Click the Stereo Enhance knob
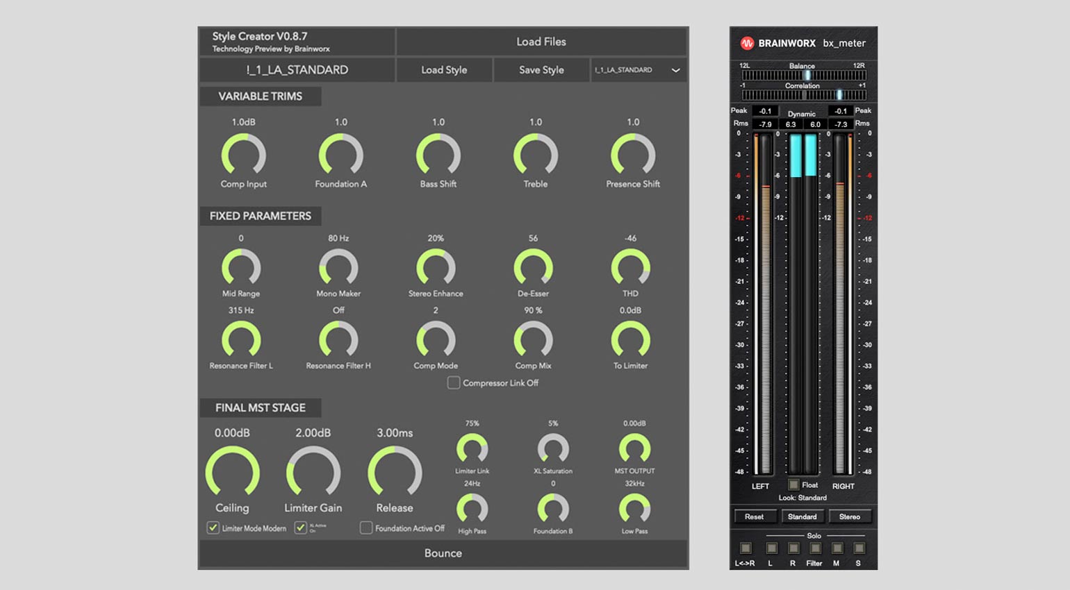The image size is (1070, 590). pyautogui.click(x=436, y=267)
